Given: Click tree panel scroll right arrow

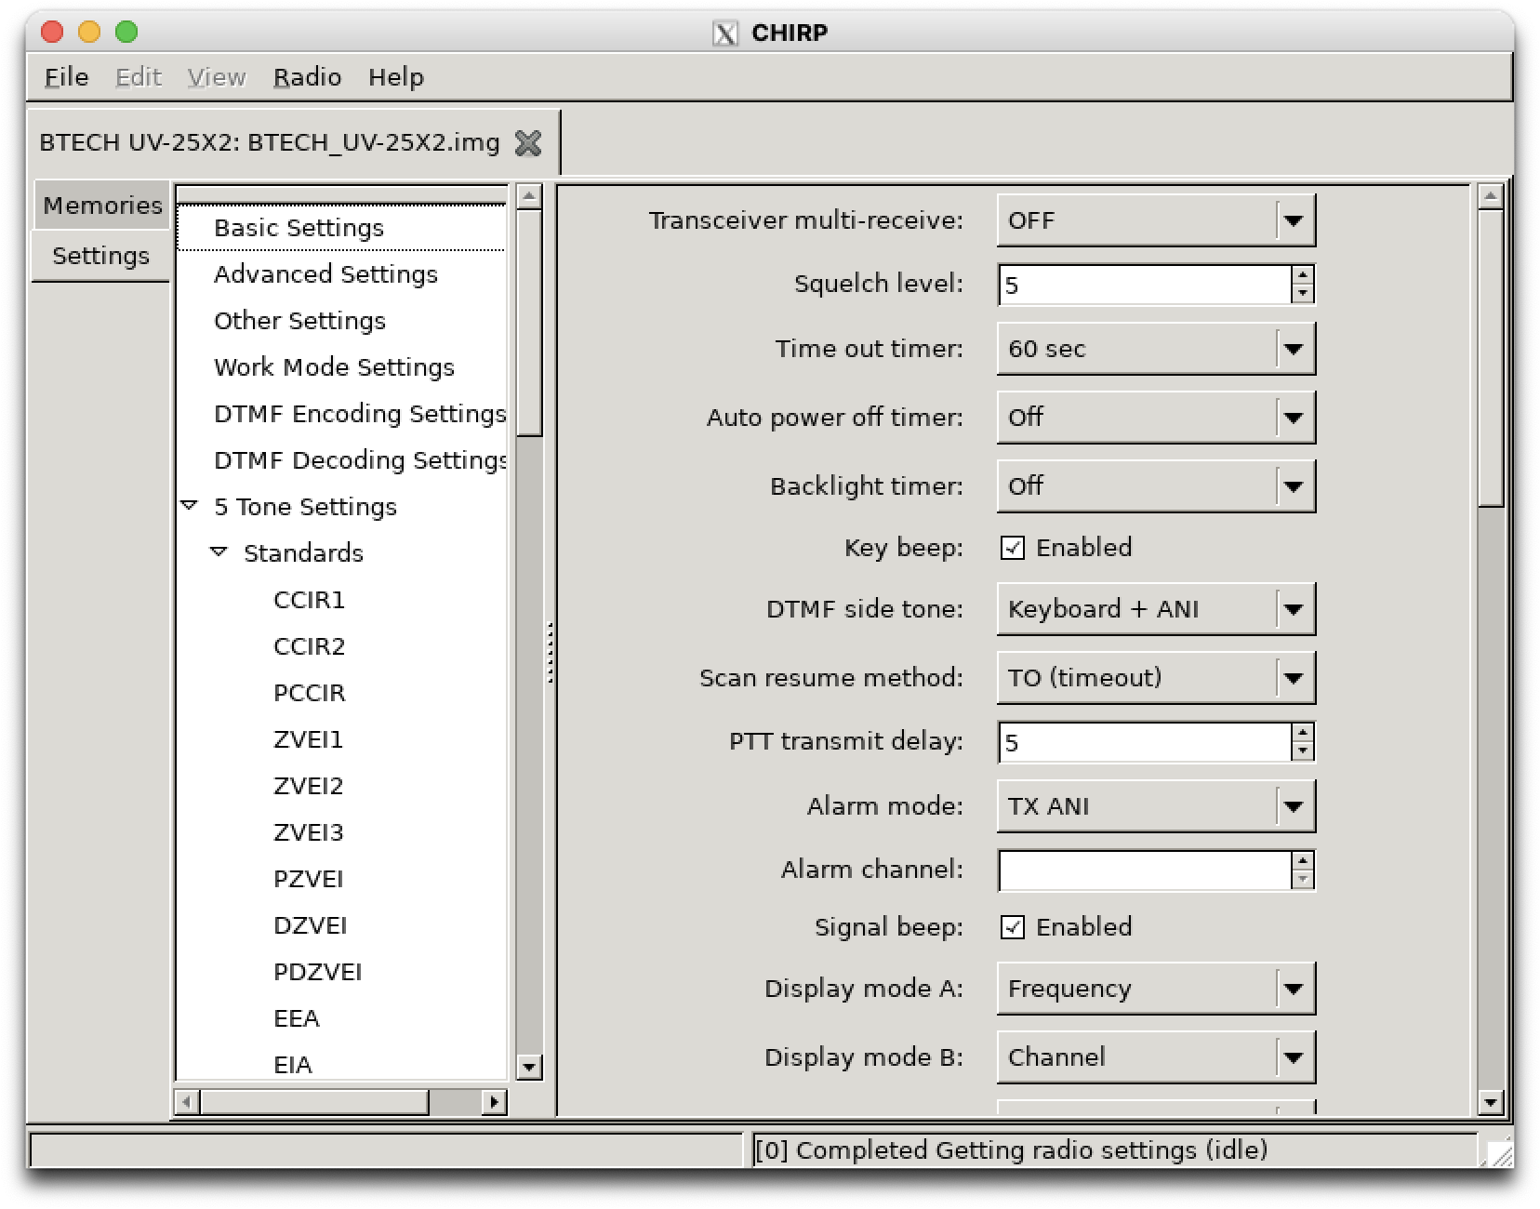Looking at the screenshot, I should pos(495,1102).
